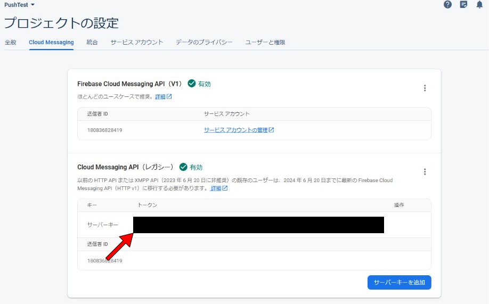Click the サービス アカウント column header in the V1 table
489x304 pixels.
[x=227, y=114]
